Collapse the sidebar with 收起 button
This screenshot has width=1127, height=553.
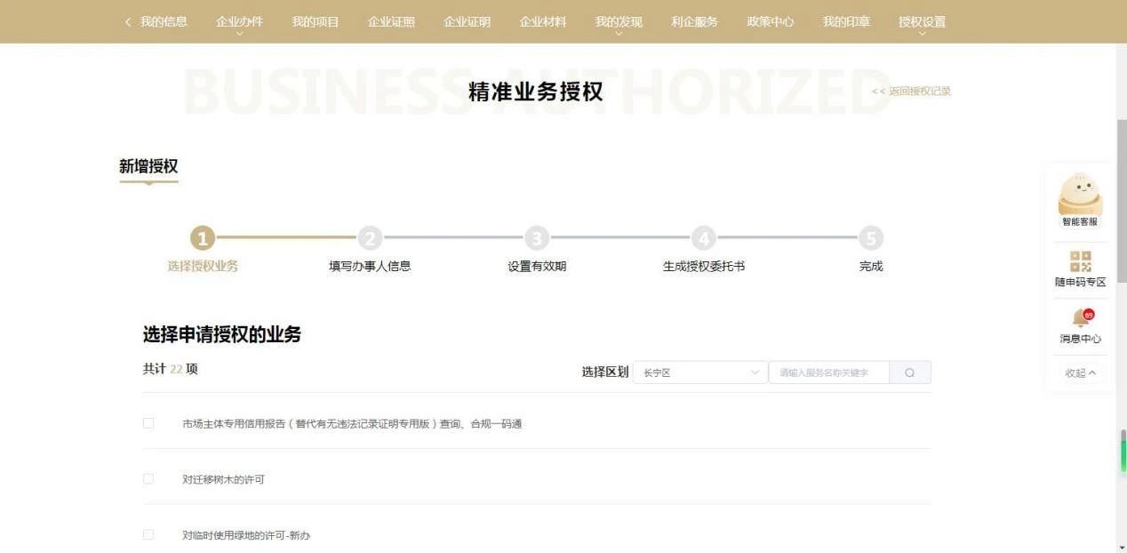point(1080,373)
